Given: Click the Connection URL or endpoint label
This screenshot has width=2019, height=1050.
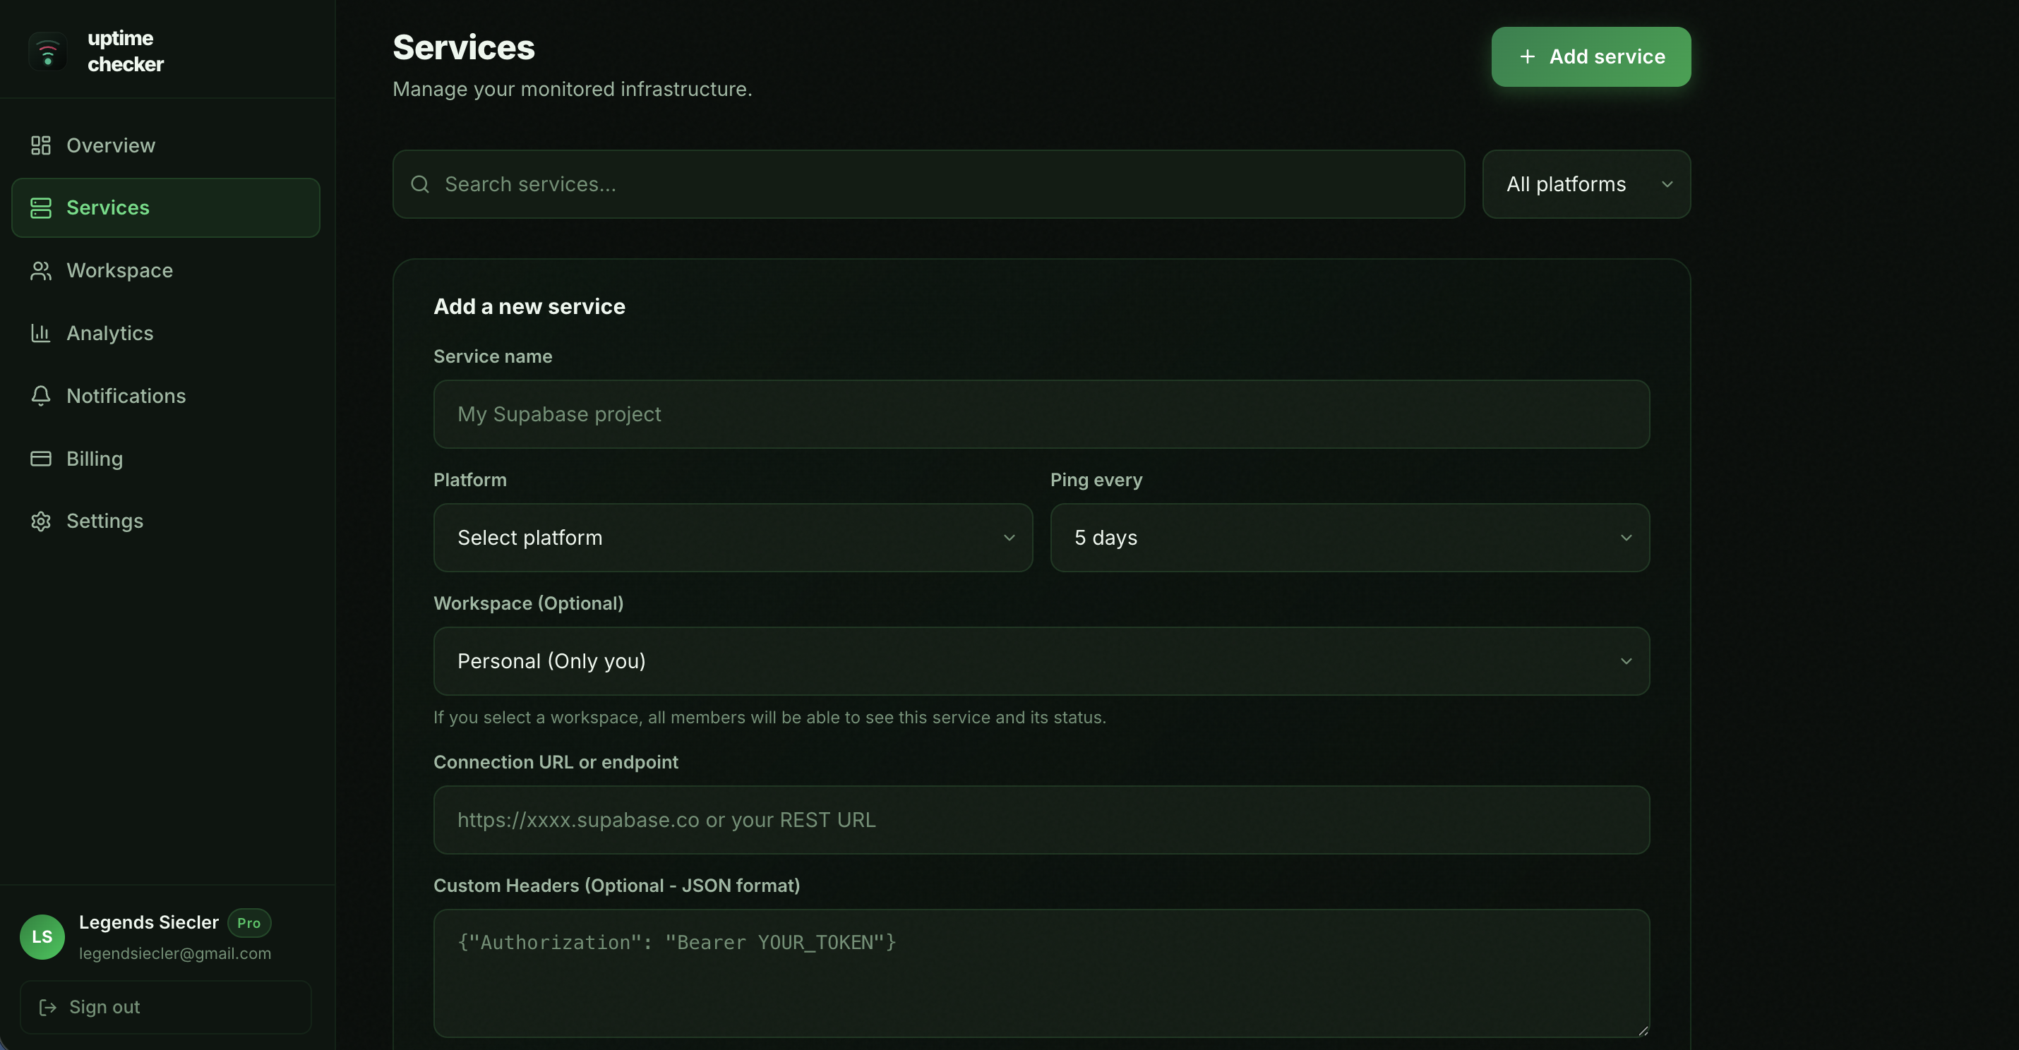Looking at the screenshot, I should click(556, 762).
